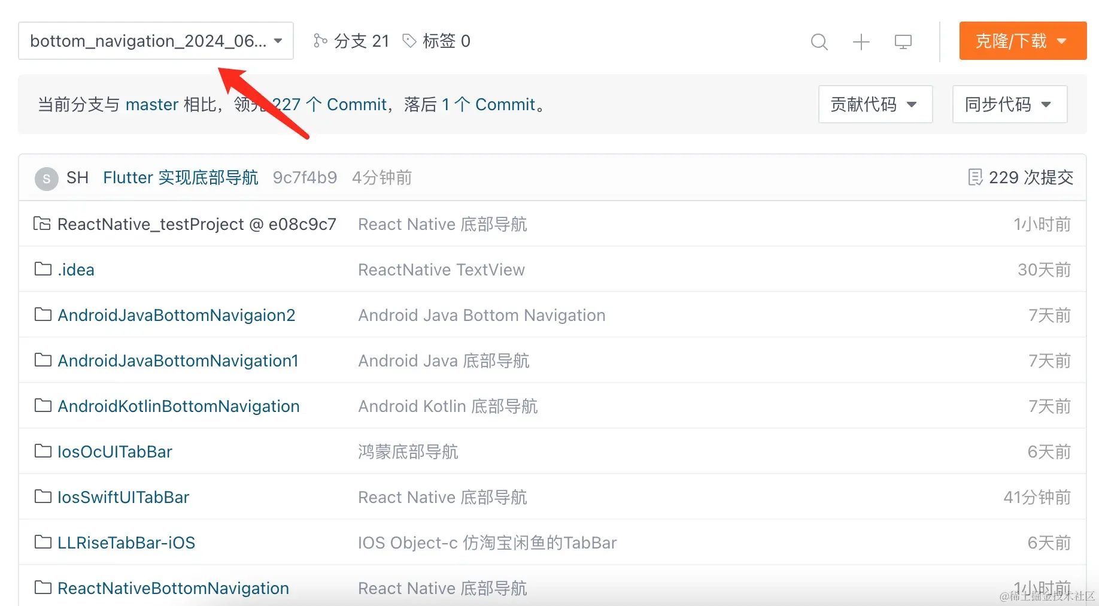The width and height of the screenshot is (1099, 606).
Task: Open the AndroidJavaBottomNavigaion2 folder
Action: (177, 316)
